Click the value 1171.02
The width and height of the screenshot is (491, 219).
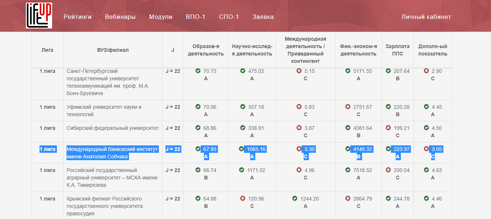256,170
